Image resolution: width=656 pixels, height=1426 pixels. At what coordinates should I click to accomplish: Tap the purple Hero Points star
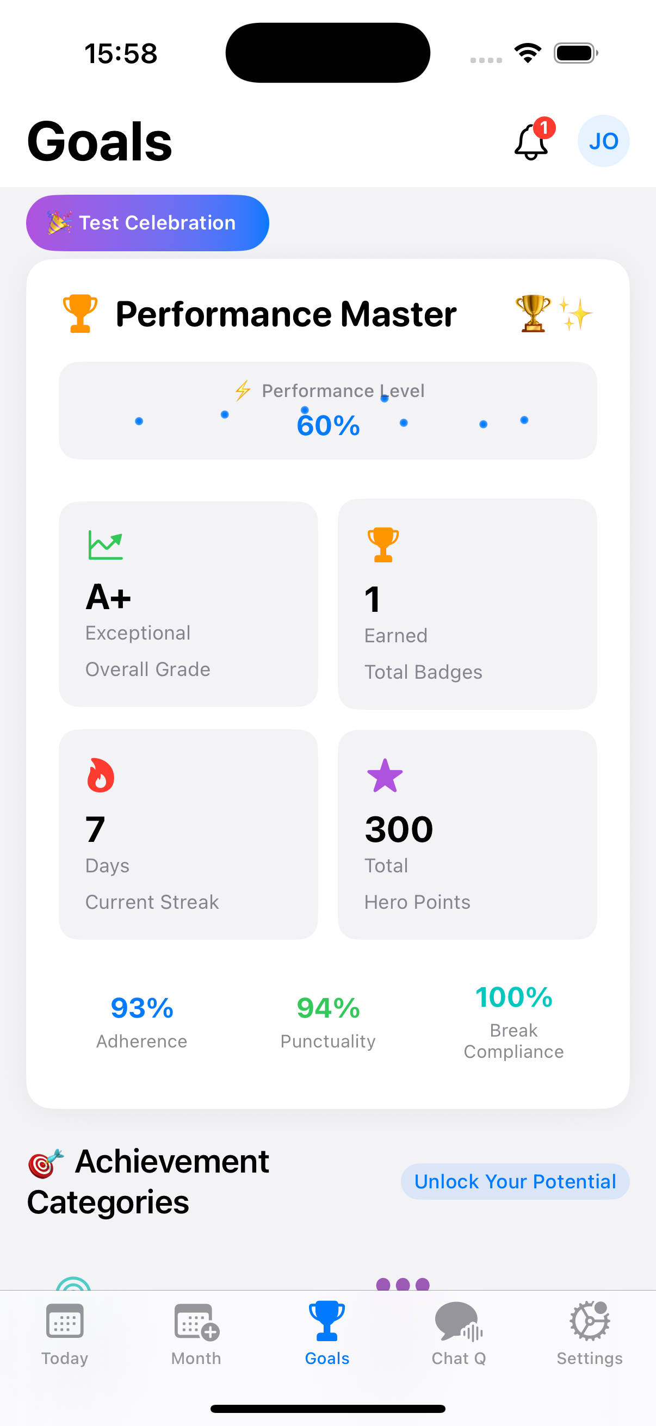tap(385, 776)
